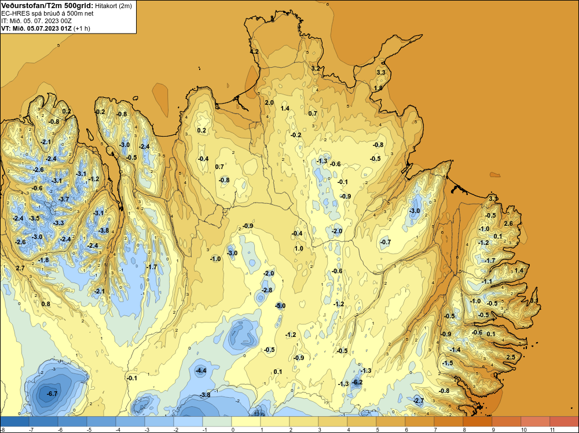579x433 pixels.
Task: Pick the legend swatch between -1 and 0
Action: pyautogui.click(x=217, y=421)
